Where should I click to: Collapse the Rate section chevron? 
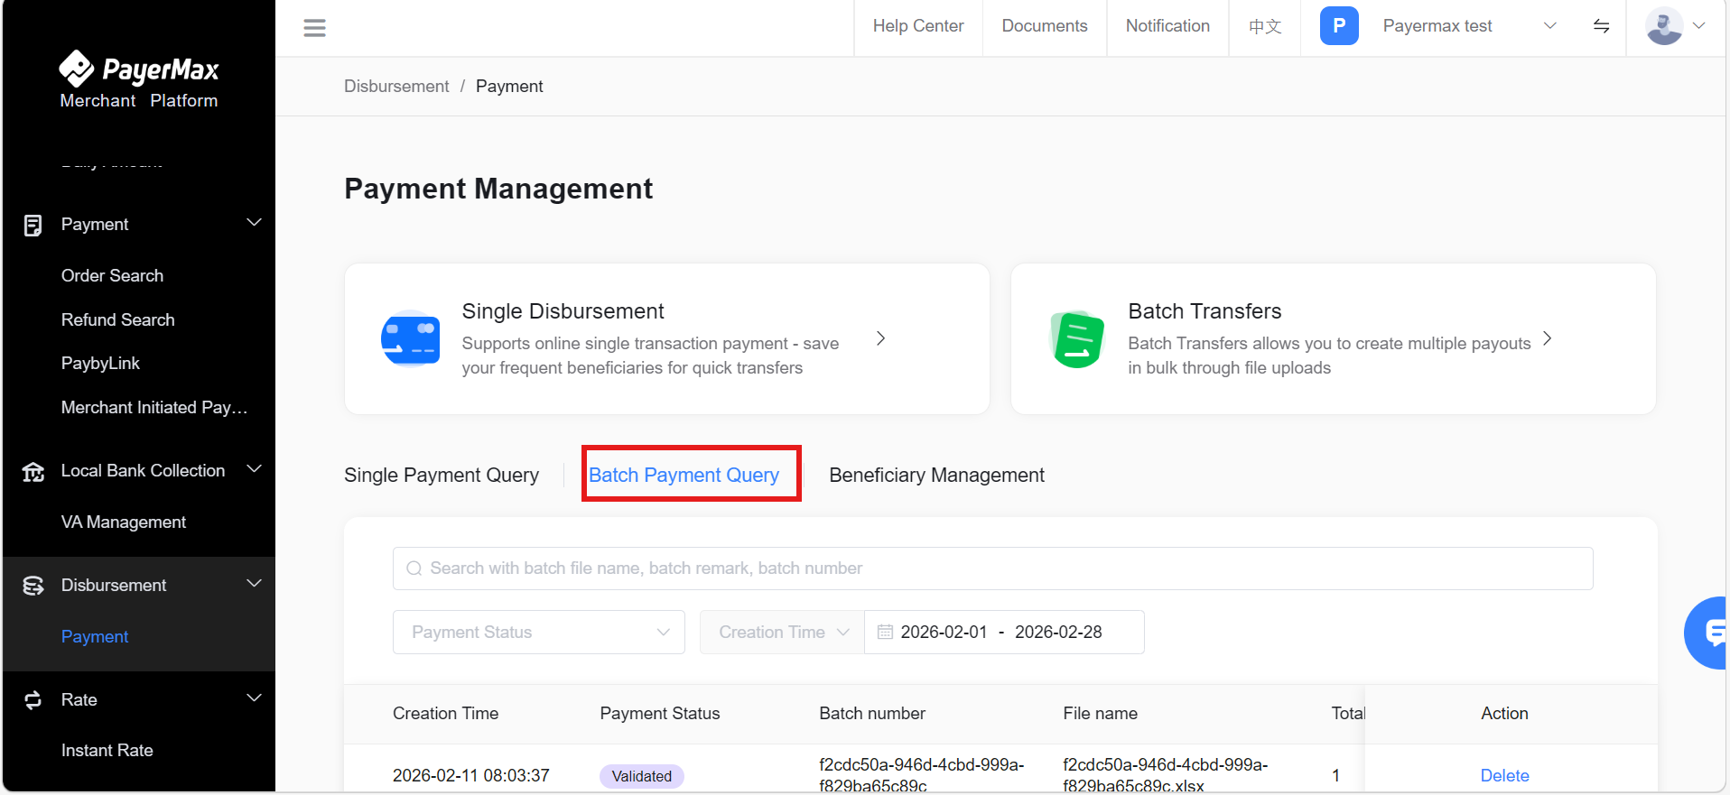[255, 698]
